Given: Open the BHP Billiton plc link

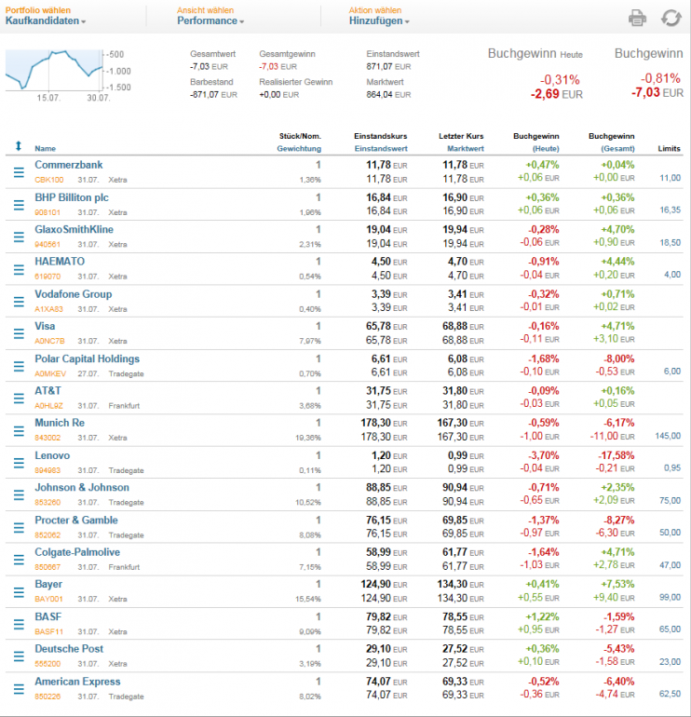Looking at the screenshot, I should point(72,197).
